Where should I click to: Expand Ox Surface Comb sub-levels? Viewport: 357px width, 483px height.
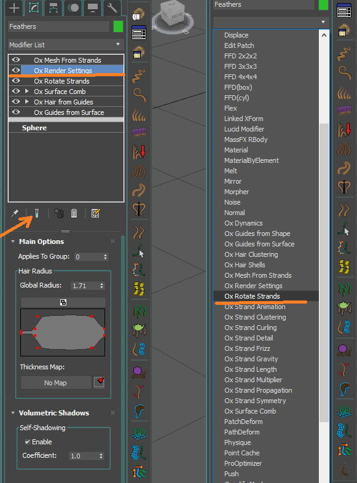click(27, 91)
